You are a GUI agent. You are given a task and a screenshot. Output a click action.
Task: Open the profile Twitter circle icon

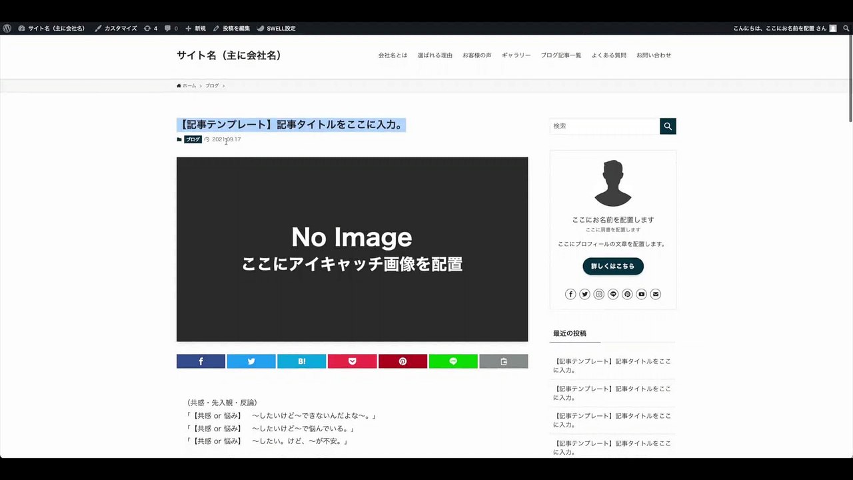(x=584, y=294)
